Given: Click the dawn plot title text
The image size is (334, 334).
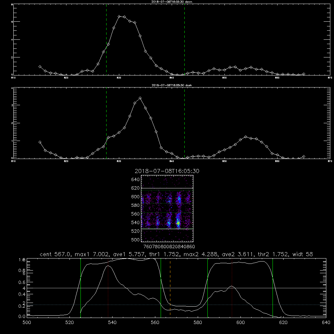Looking at the screenshot, I should pyautogui.click(x=172, y=2).
